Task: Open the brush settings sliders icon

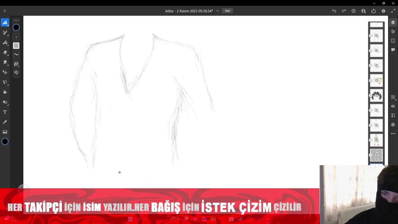Action: tap(16, 72)
